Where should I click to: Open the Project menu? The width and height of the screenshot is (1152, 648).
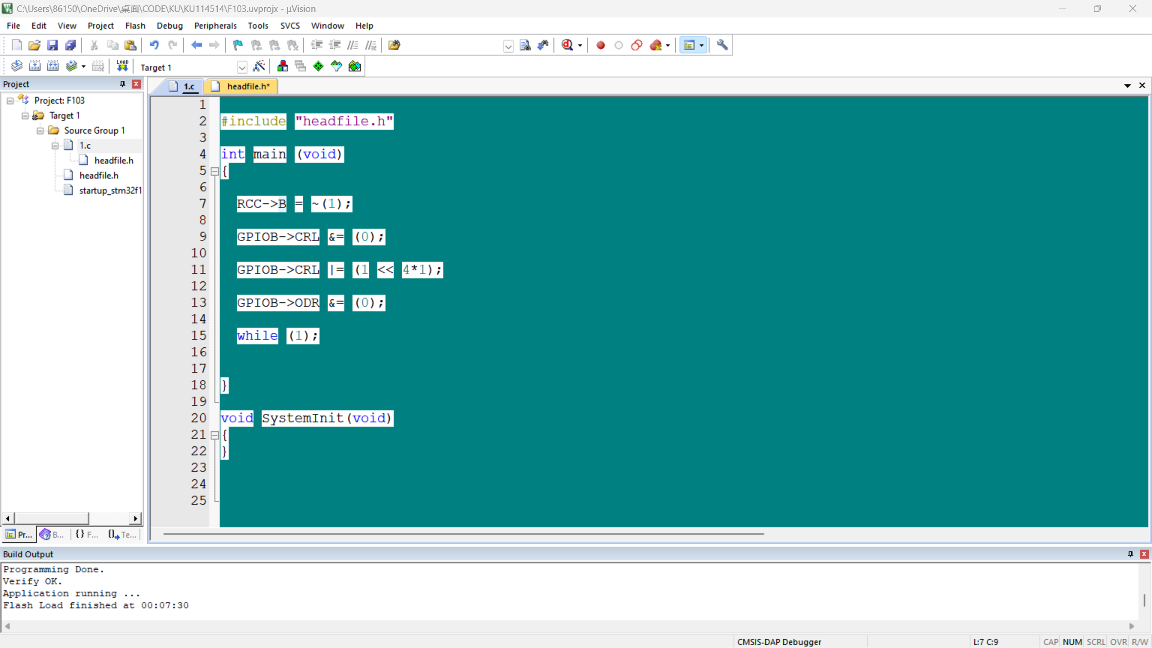pos(100,26)
